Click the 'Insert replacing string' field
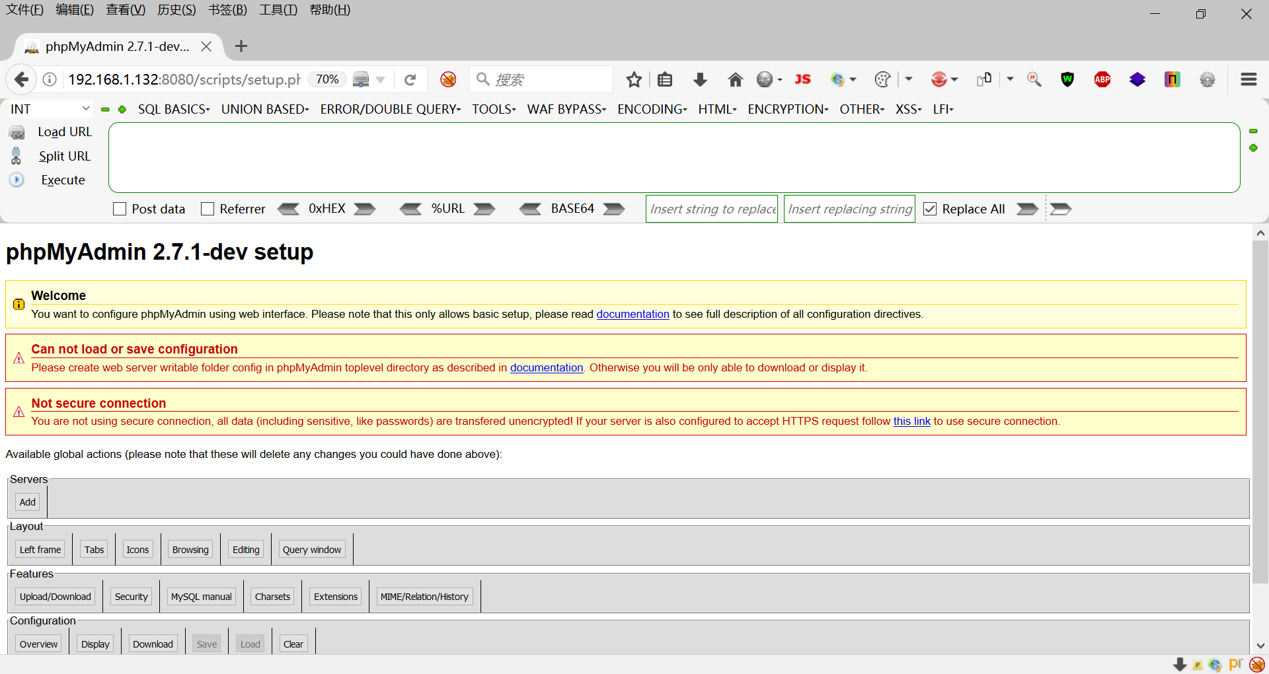This screenshot has height=674, width=1269. (849, 209)
